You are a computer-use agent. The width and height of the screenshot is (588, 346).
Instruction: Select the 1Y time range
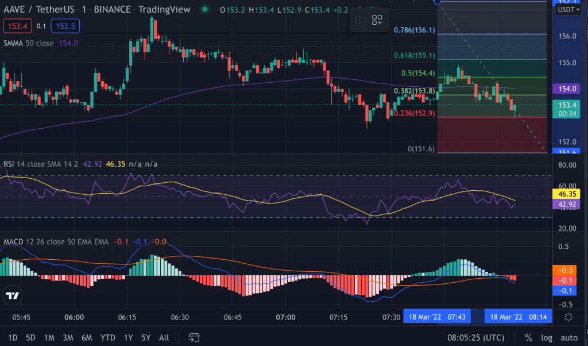click(128, 337)
